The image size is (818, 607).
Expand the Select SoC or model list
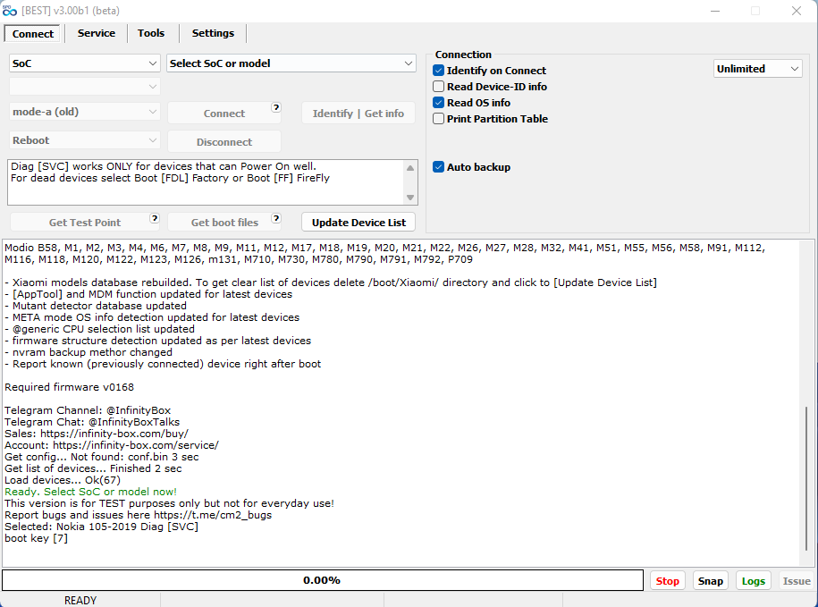291,63
